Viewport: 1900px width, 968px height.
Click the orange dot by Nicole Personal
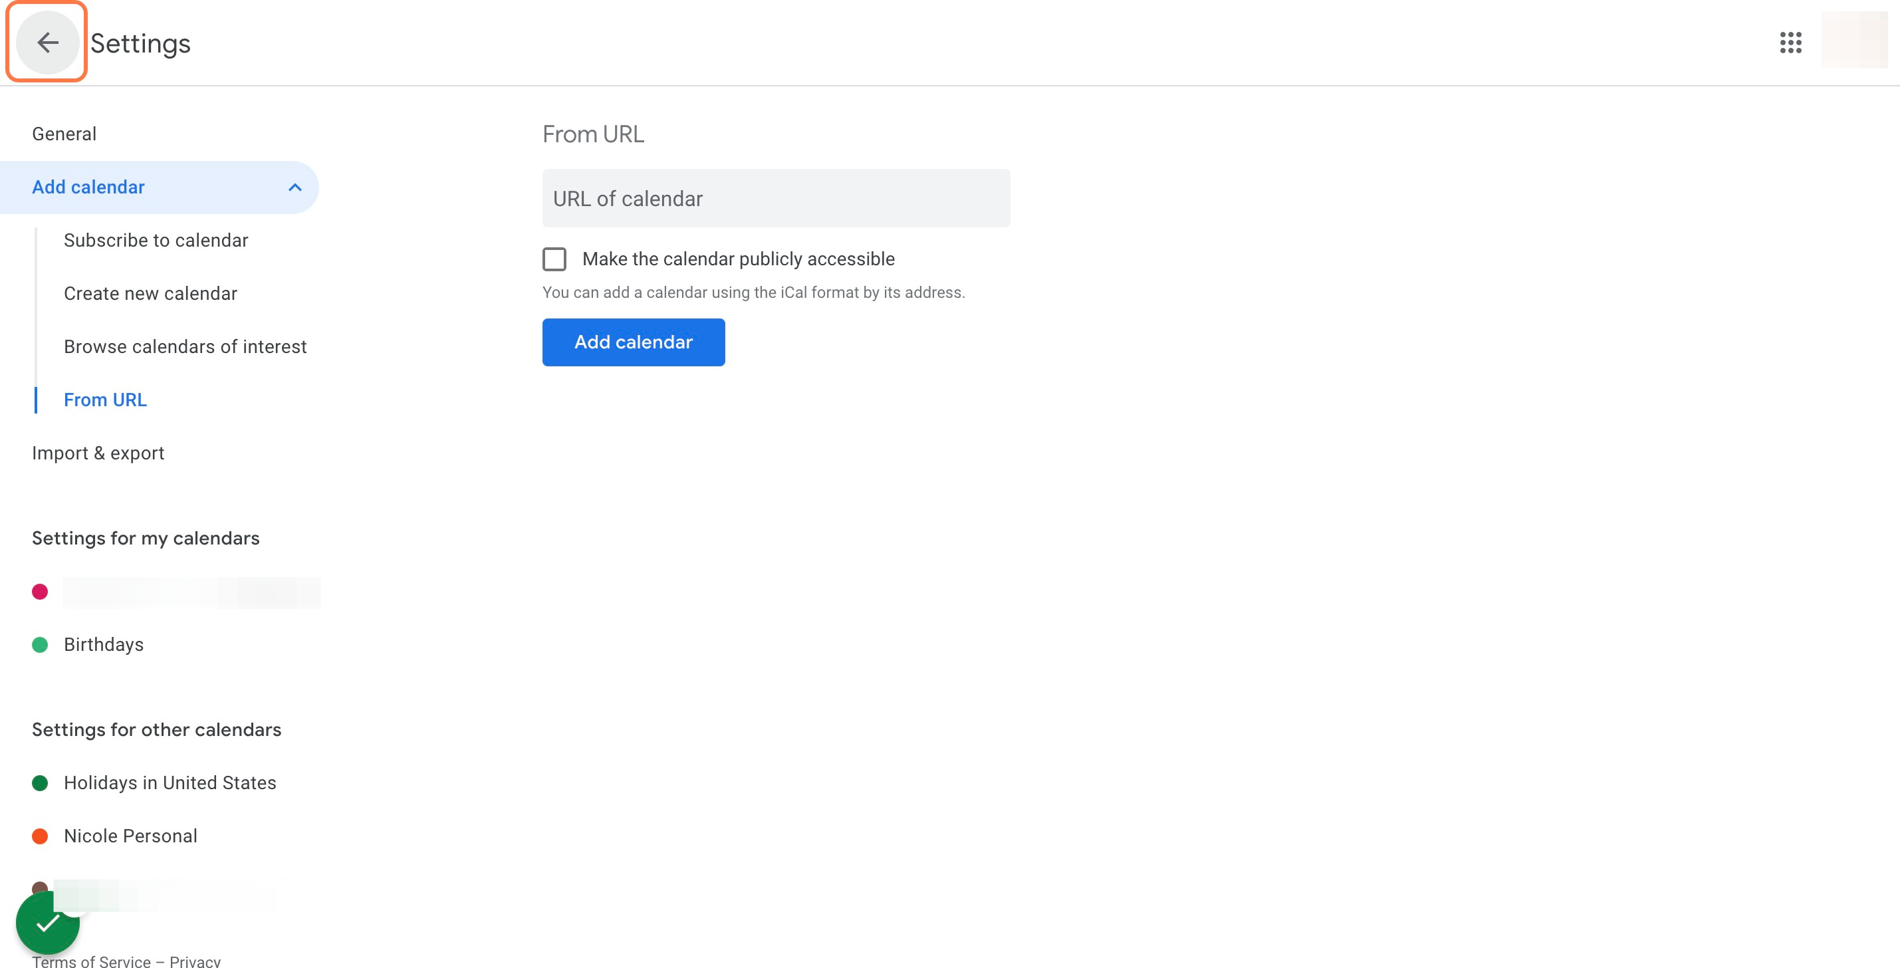click(40, 836)
